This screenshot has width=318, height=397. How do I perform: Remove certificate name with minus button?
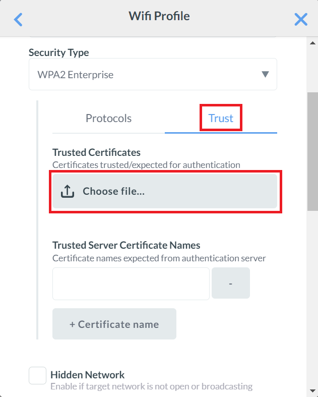click(230, 283)
